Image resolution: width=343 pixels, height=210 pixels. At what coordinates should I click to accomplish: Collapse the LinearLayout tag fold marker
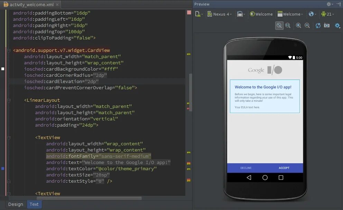pyautogui.click(x=9, y=101)
